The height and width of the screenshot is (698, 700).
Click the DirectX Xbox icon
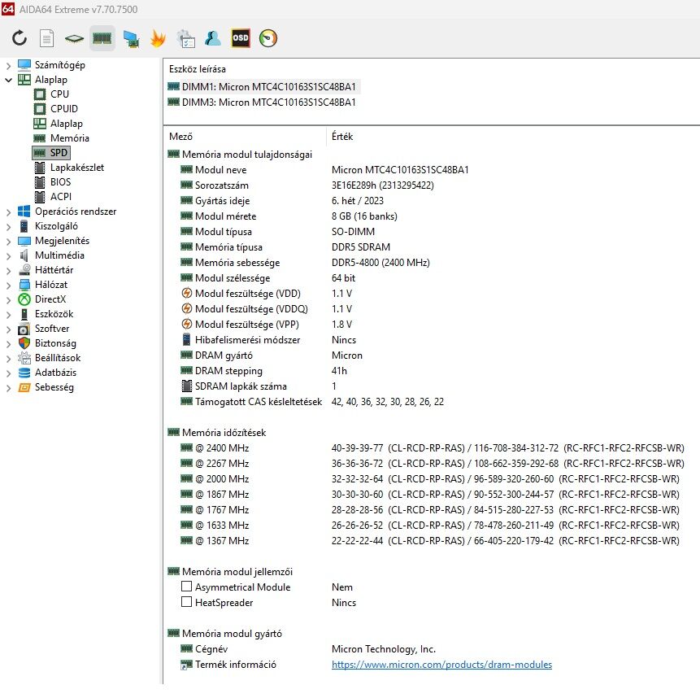(24, 299)
